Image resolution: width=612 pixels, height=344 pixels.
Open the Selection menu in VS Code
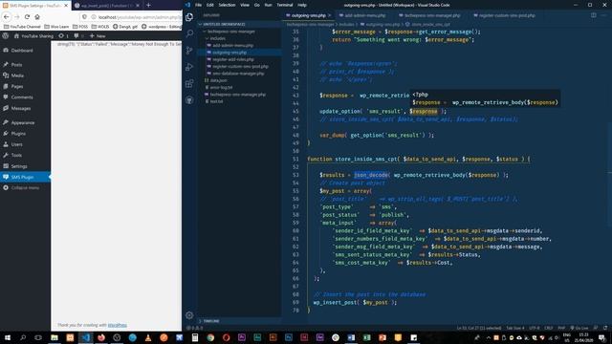click(227, 5)
